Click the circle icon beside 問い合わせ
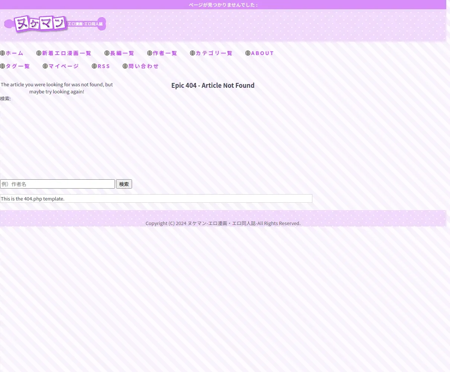This screenshot has width=450, height=372. tap(125, 66)
